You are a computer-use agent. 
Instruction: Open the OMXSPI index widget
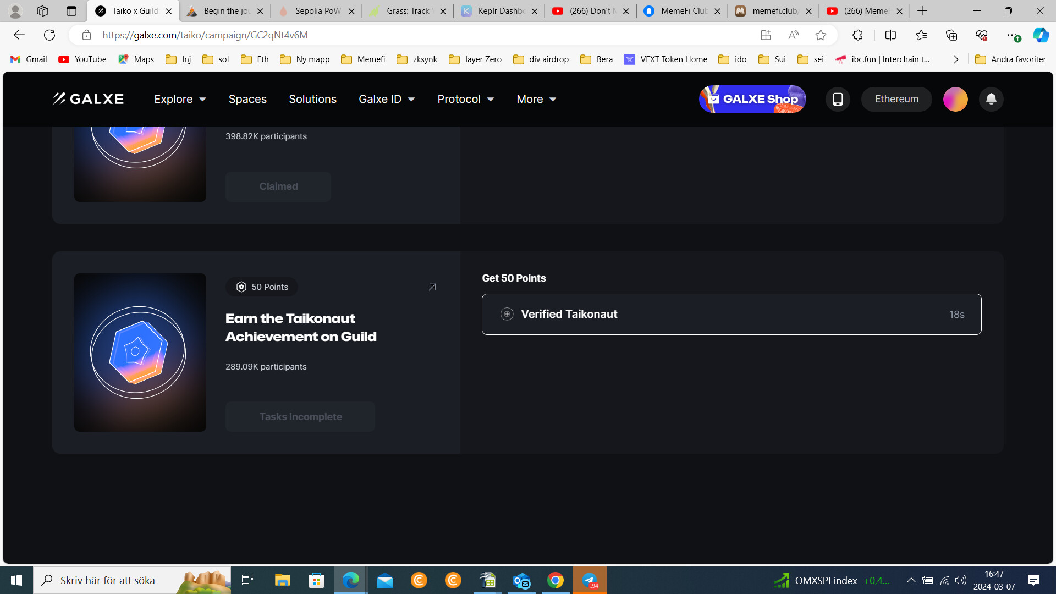click(x=832, y=580)
